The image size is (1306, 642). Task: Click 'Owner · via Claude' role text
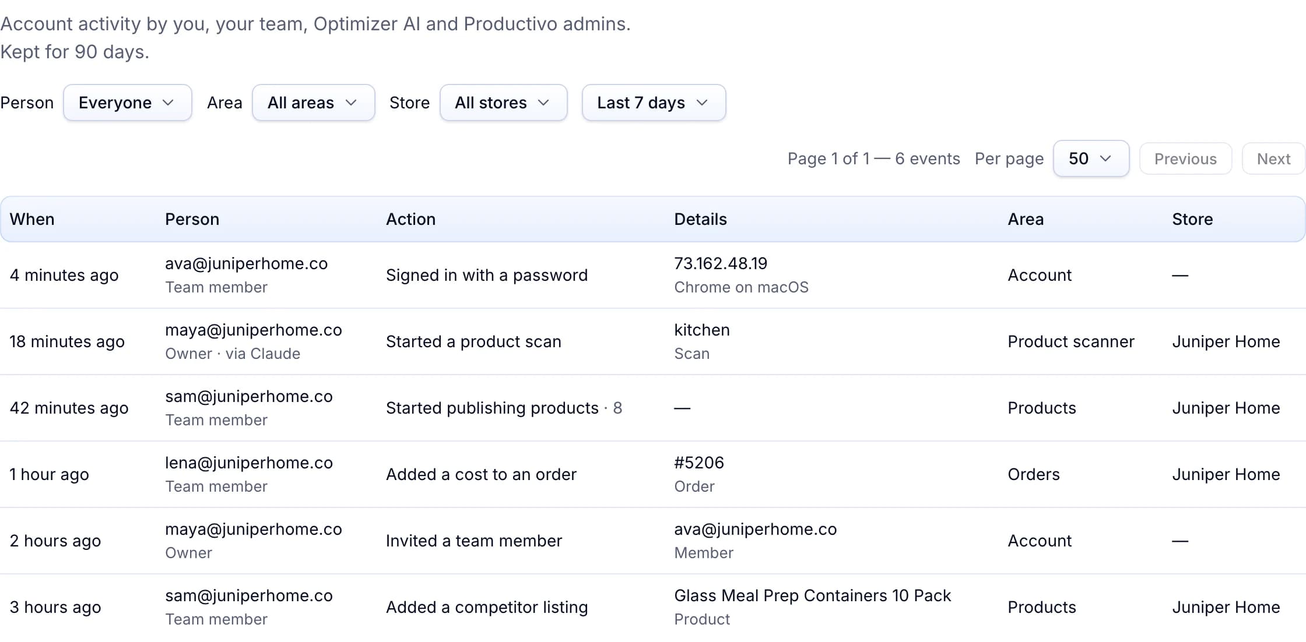pyautogui.click(x=233, y=354)
